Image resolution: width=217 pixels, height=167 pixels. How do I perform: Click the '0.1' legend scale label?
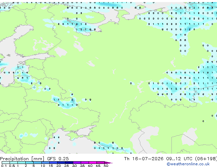click(x=4, y=166)
